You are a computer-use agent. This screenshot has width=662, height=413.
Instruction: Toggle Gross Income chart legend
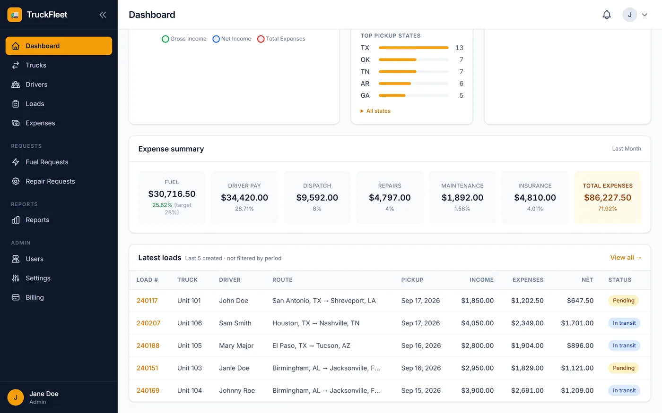(x=184, y=39)
